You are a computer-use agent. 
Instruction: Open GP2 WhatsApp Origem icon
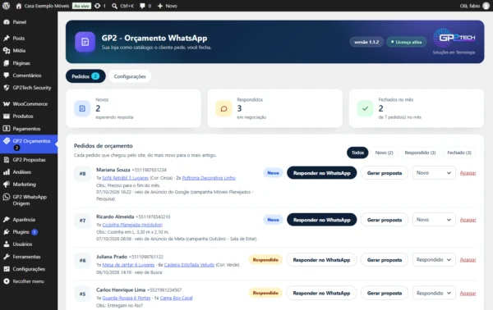click(7, 197)
